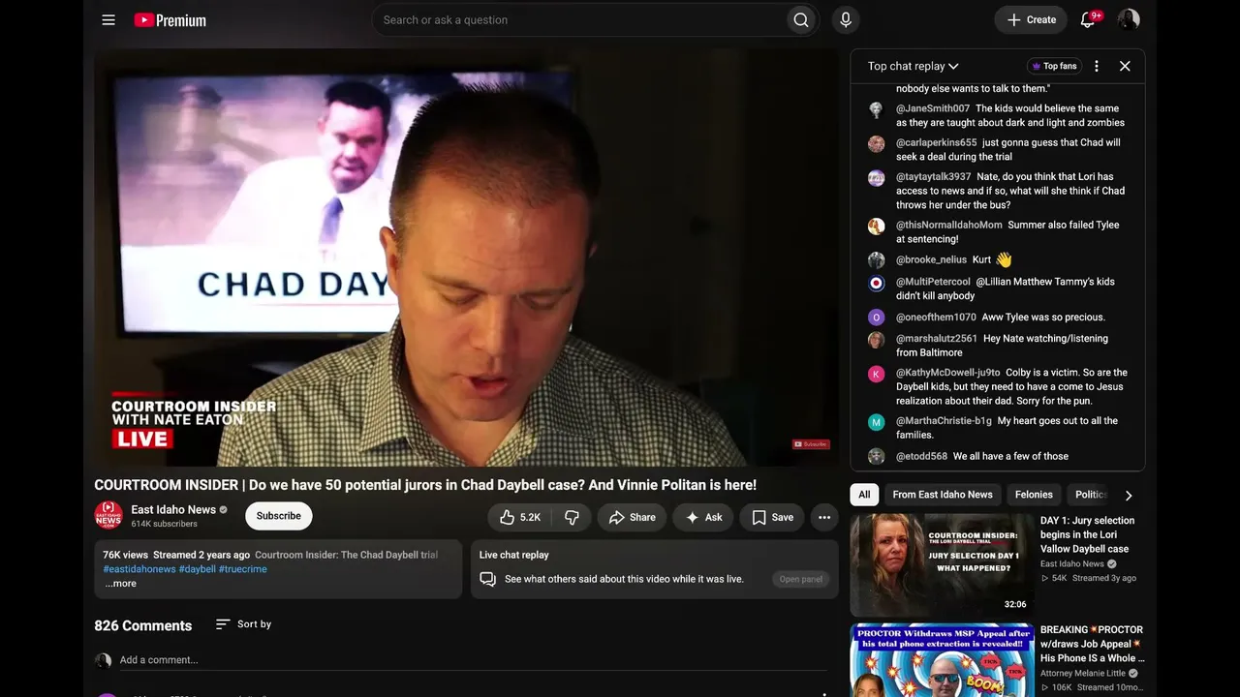Dislike the video with thumbs down
Viewport: 1240px width, 697px height.
[x=572, y=517]
